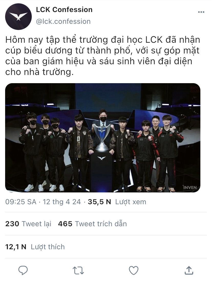Click the 12 thg 4 24 date
Screen dimensions: 212x282
point(62,202)
